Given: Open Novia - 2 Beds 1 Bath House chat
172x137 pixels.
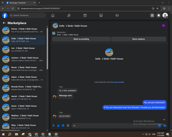Looking at the screenshot, I should pyautogui.click(x=23, y=69).
